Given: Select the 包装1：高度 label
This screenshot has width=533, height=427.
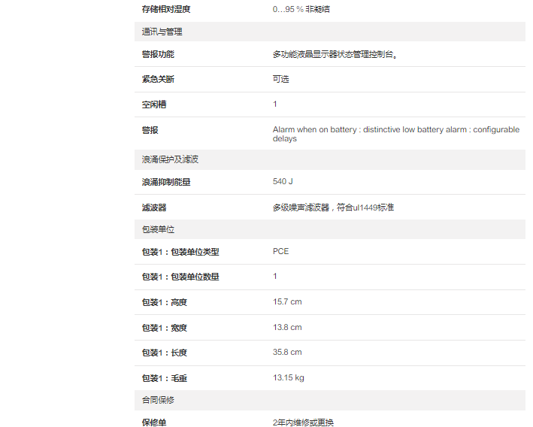Looking at the screenshot, I should pos(165,302).
